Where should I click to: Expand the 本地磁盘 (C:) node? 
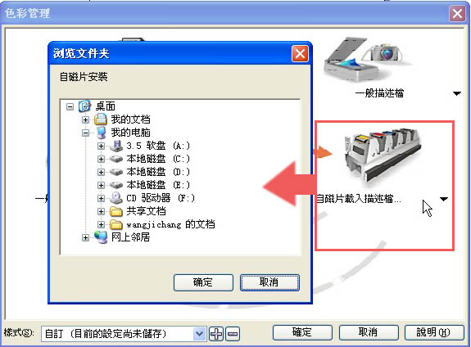(x=101, y=159)
